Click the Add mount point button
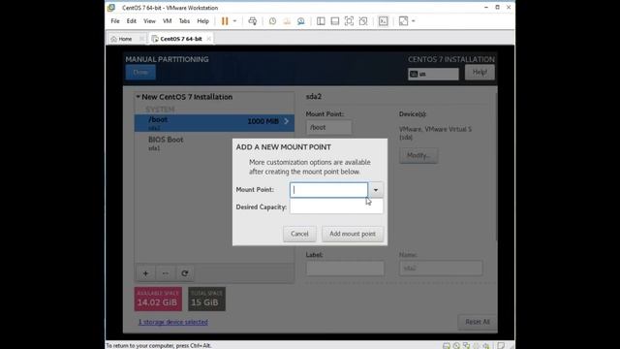Image resolution: width=620 pixels, height=349 pixels. [353, 234]
